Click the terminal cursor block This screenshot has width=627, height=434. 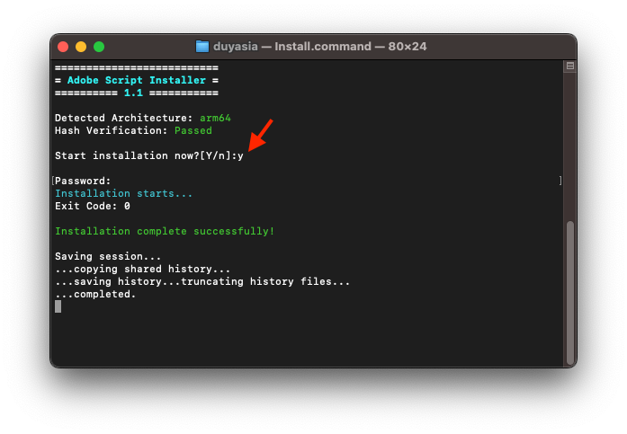[58, 306]
